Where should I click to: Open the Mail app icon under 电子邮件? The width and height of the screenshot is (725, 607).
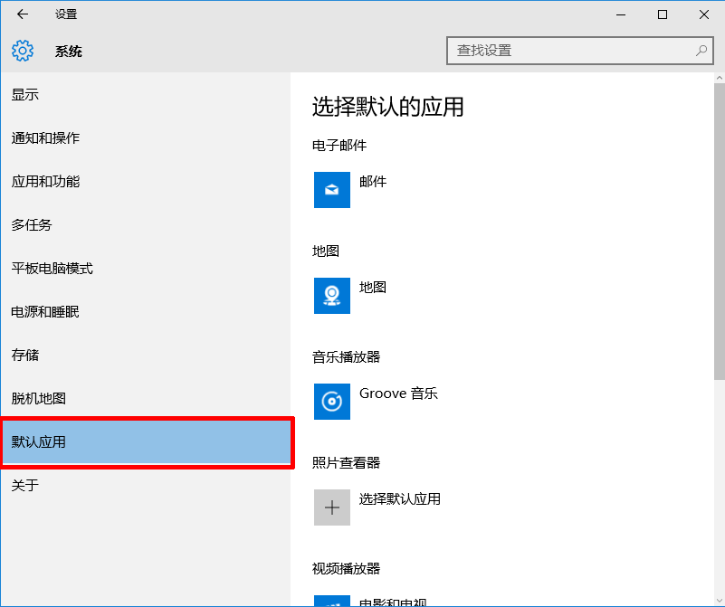[331, 190]
